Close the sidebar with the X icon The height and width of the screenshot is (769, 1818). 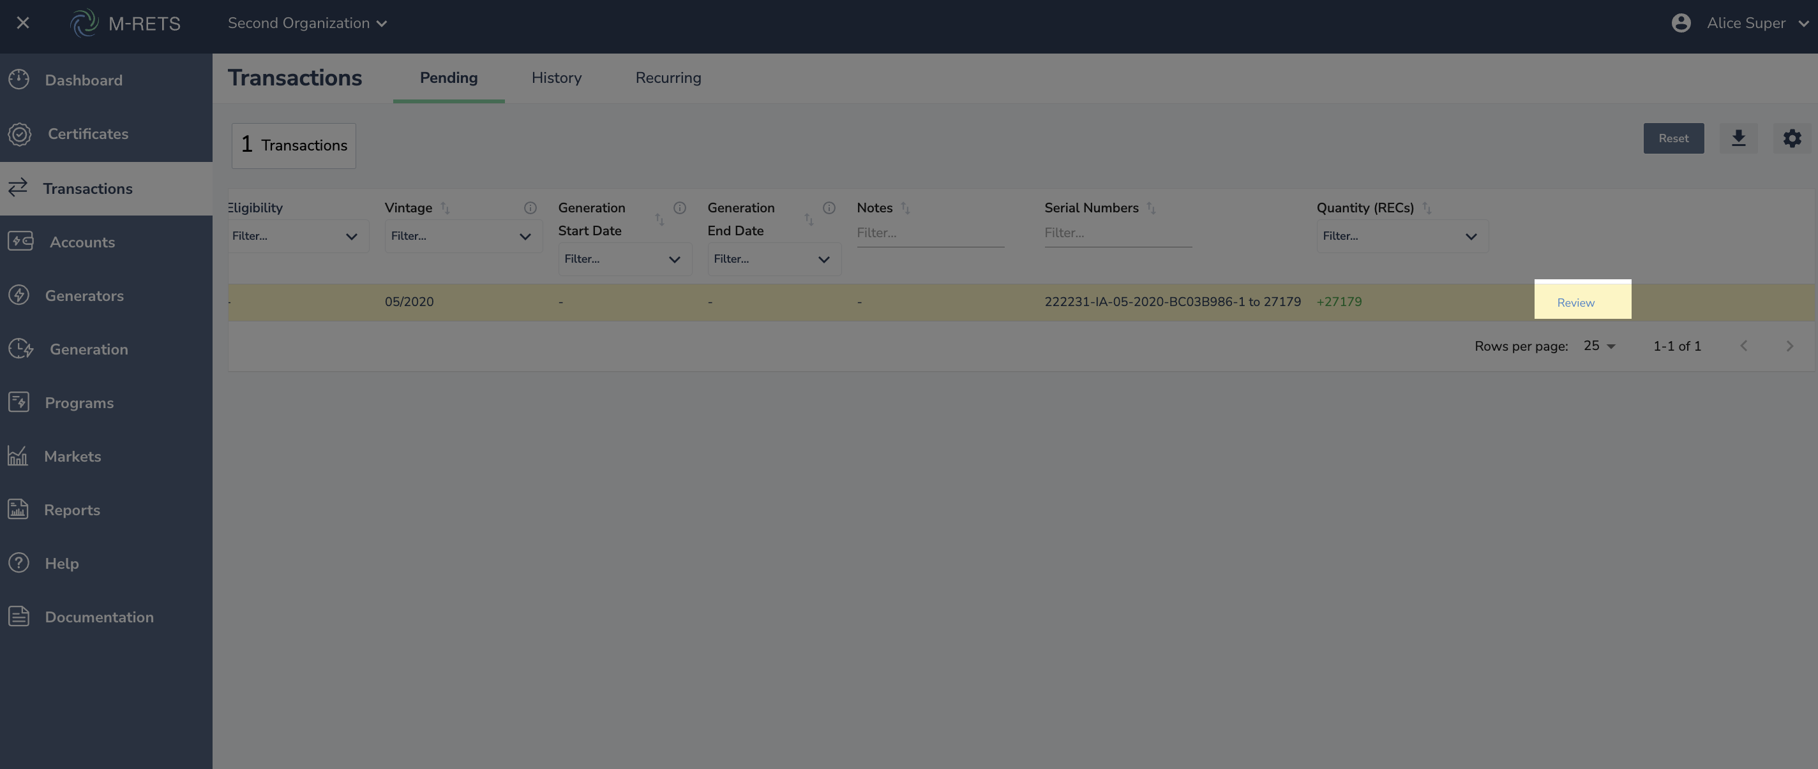22,23
